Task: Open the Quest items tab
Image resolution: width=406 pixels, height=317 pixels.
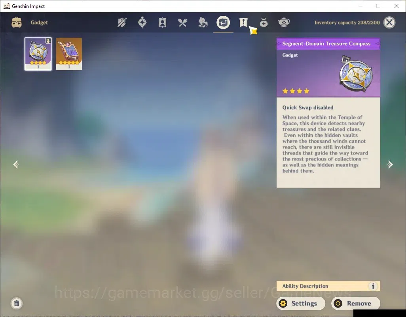Action: pyautogui.click(x=243, y=23)
